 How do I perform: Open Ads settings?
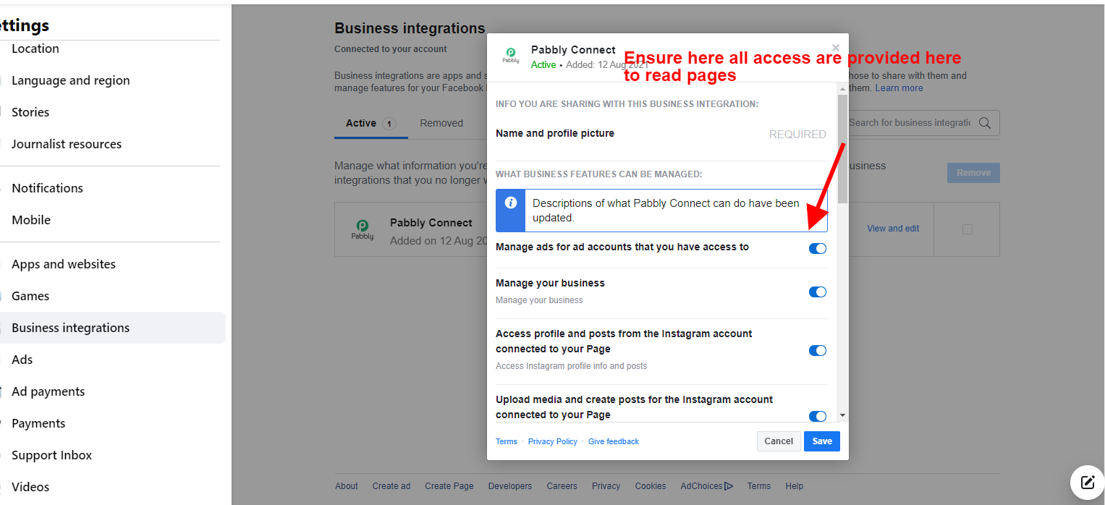point(22,360)
